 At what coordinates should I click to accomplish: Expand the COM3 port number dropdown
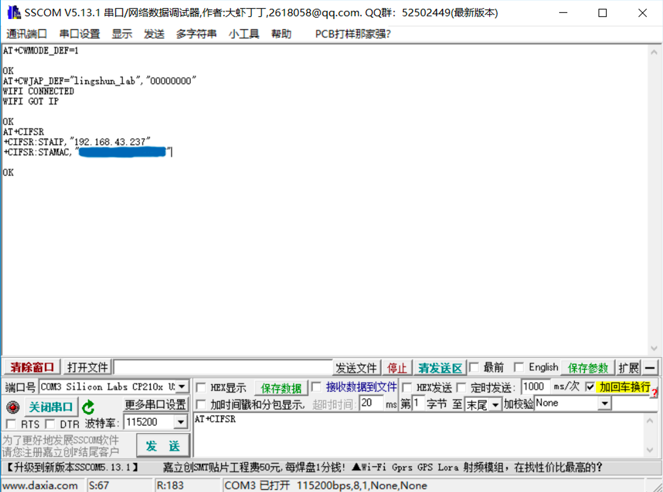182,387
